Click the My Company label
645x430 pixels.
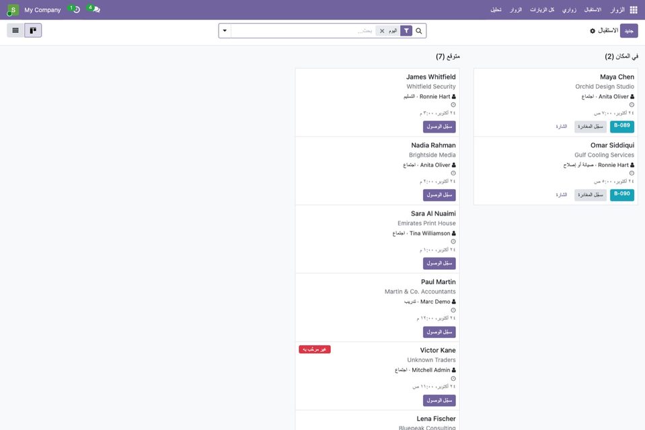coord(42,10)
